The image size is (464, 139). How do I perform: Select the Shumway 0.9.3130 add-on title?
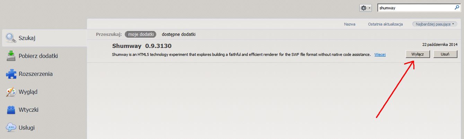click(x=142, y=46)
